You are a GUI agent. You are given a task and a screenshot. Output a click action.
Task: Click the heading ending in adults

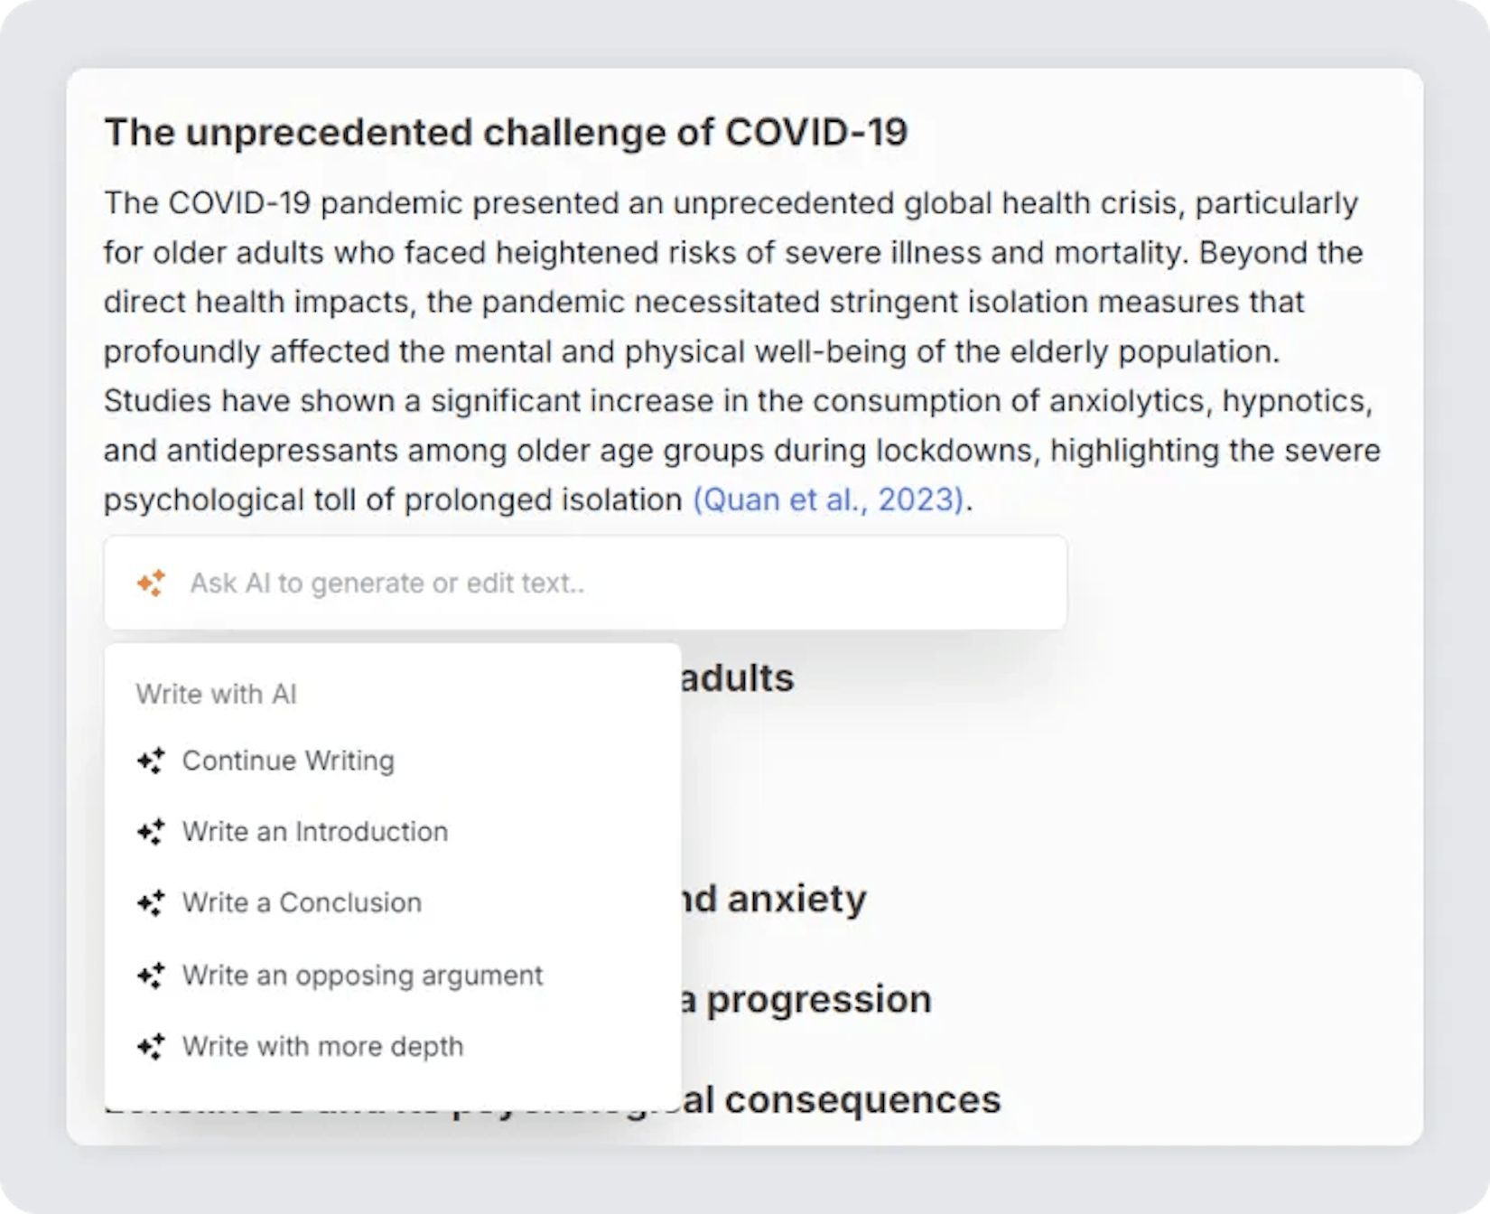(737, 678)
